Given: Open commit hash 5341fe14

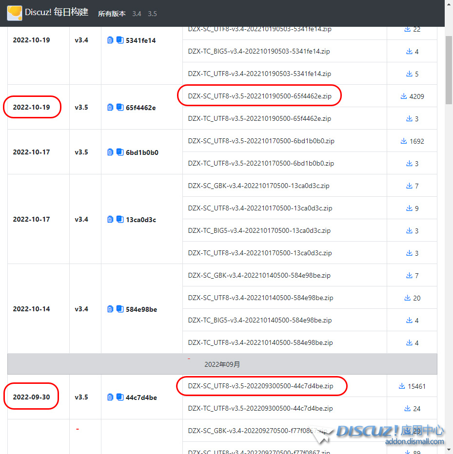Looking at the screenshot, I should click(x=140, y=40).
